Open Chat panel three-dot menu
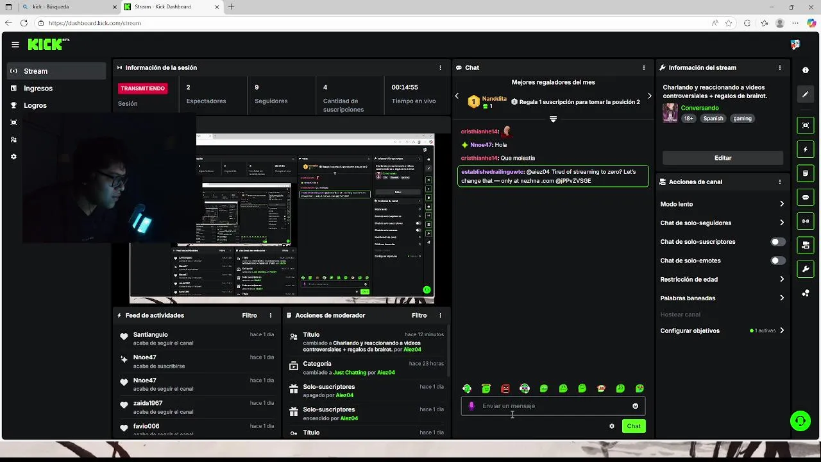821x462 pixels. pyautogui.click(x=644, y=67)
